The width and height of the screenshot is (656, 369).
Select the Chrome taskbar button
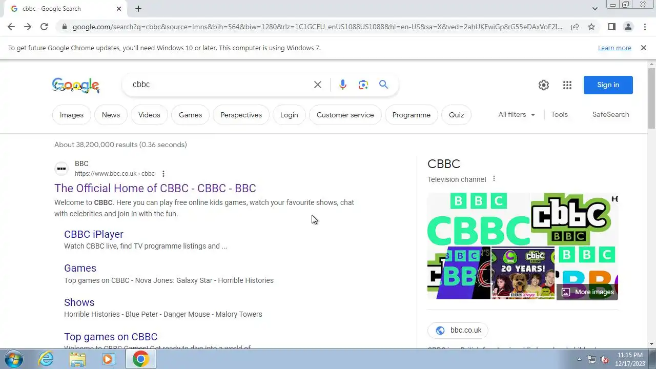(x=141, y=359)
